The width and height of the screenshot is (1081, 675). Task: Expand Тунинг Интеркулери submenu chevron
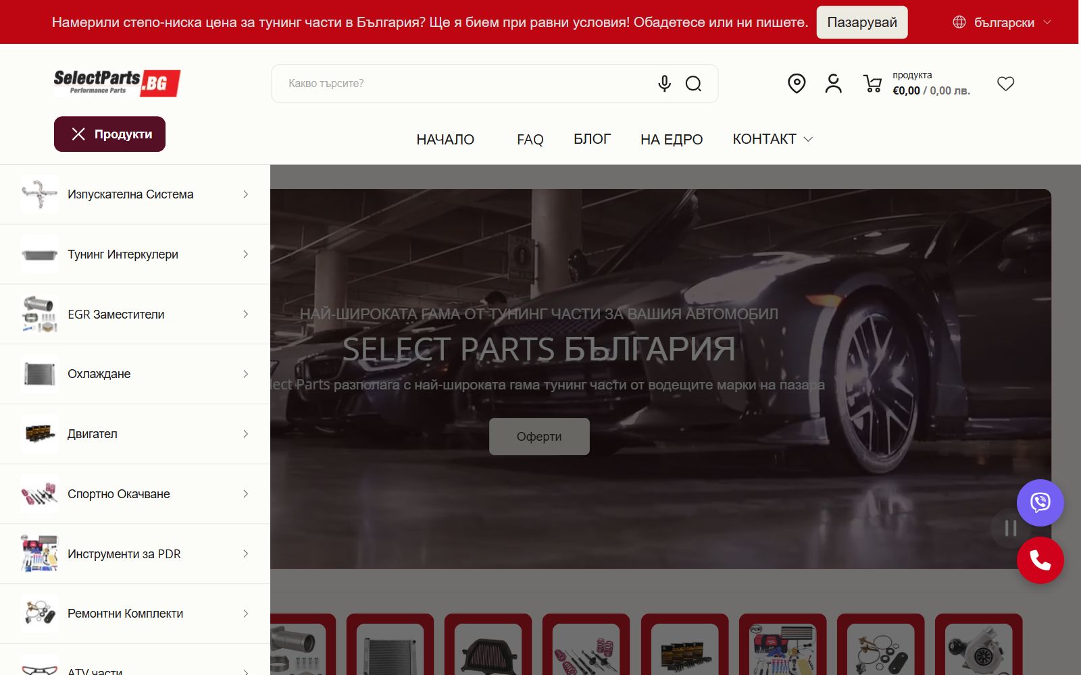(x=245, y=254)
